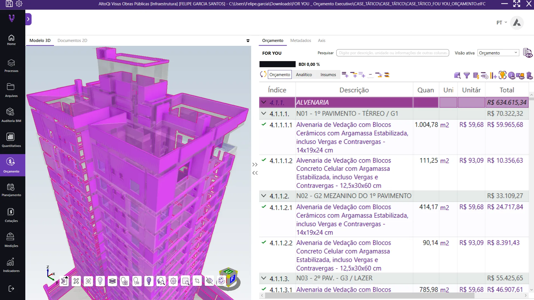
Task: Click the view document eye icon
Action: pos(528,53)
